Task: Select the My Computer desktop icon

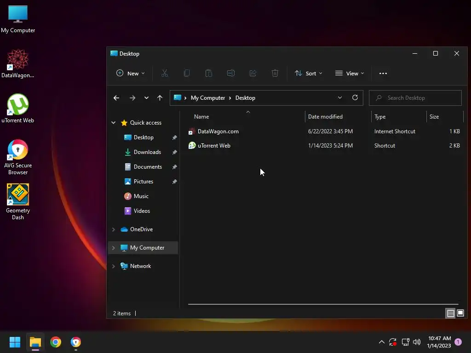Action: click(18, 19)
